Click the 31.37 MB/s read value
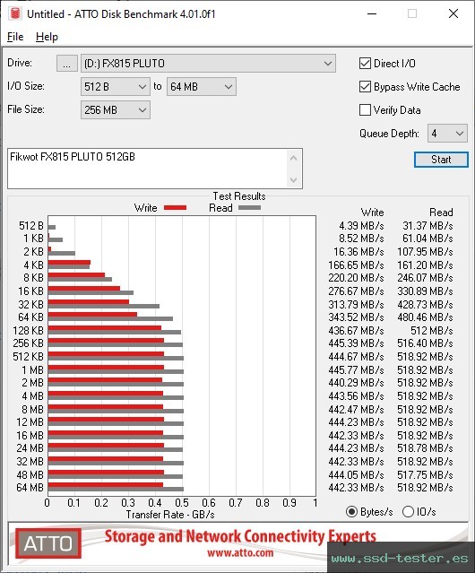The height and width of the screenshot is (573, 475). 427,226
